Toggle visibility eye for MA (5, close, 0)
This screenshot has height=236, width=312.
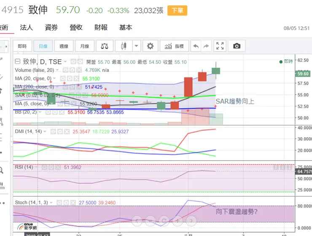click(60, 103)
